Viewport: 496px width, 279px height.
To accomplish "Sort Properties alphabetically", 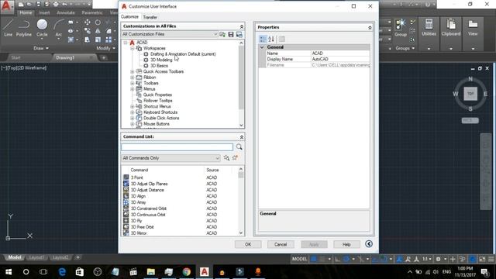I will coord(271,39).
